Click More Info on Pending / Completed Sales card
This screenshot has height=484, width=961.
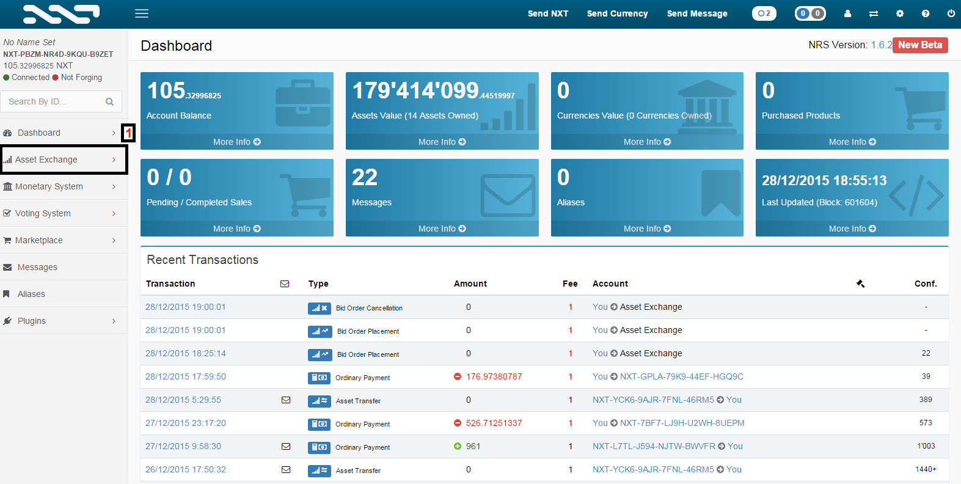pos(237,229)
